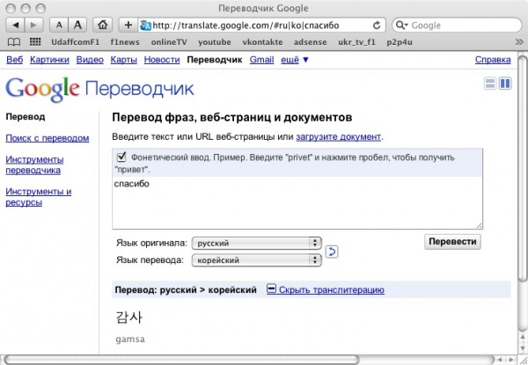Open the home page via house icon
This screenshot has height=365, width=528.
point(102,25)
